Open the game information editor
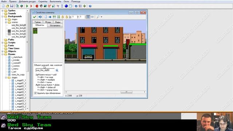Screen dimensions: 233x131 [76, 6]
